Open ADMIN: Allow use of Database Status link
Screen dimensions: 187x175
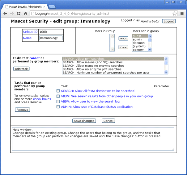97,107
